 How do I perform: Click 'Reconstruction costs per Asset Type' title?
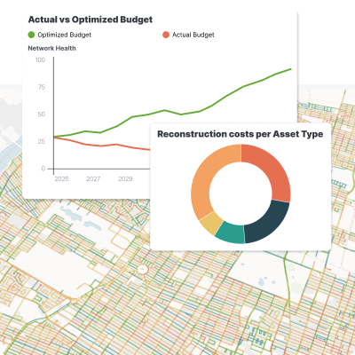click(240, 134)
